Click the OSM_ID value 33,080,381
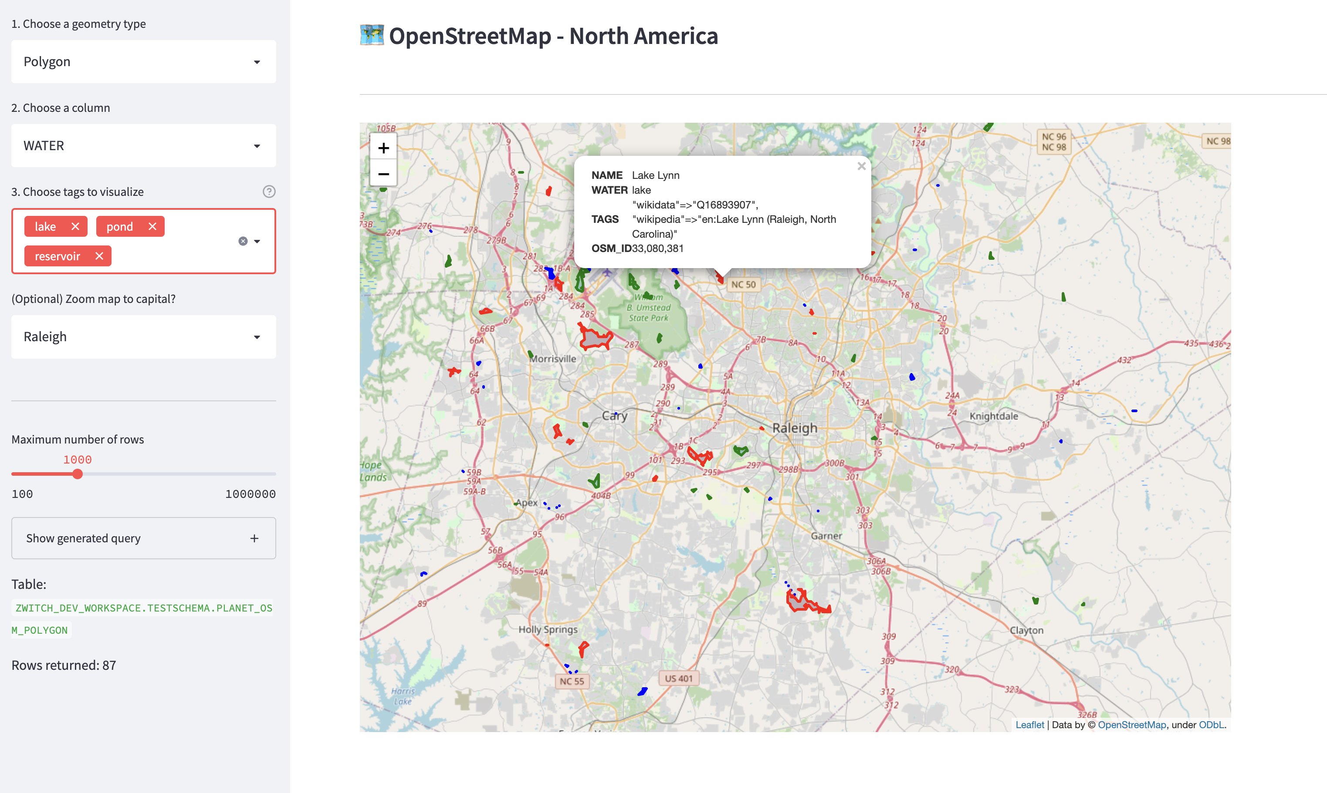The height and width of the screenshot is (793, 1327). [x=658, y=249]
